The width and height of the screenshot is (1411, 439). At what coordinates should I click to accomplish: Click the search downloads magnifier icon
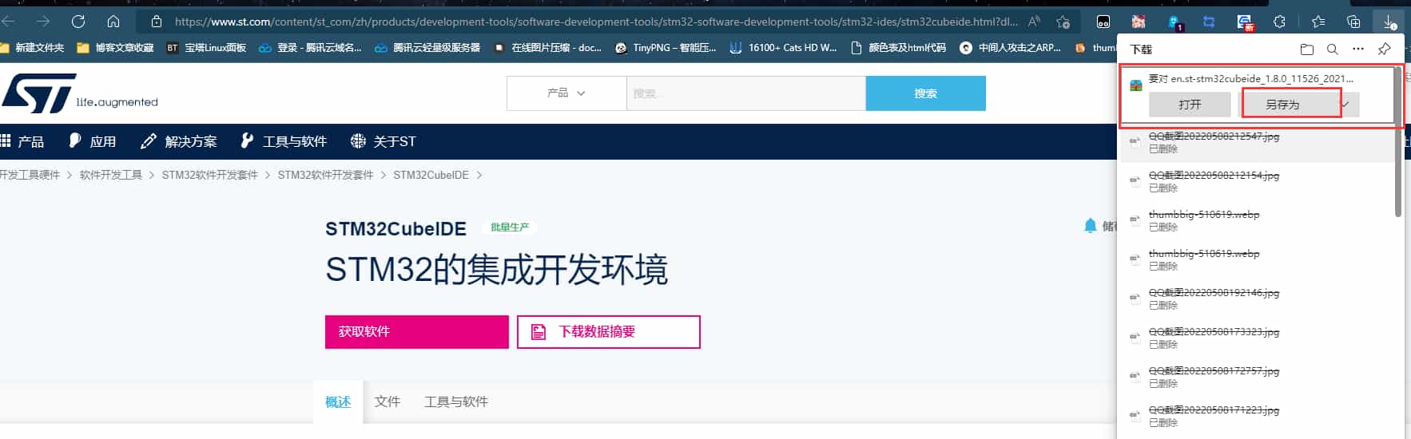1332,49
